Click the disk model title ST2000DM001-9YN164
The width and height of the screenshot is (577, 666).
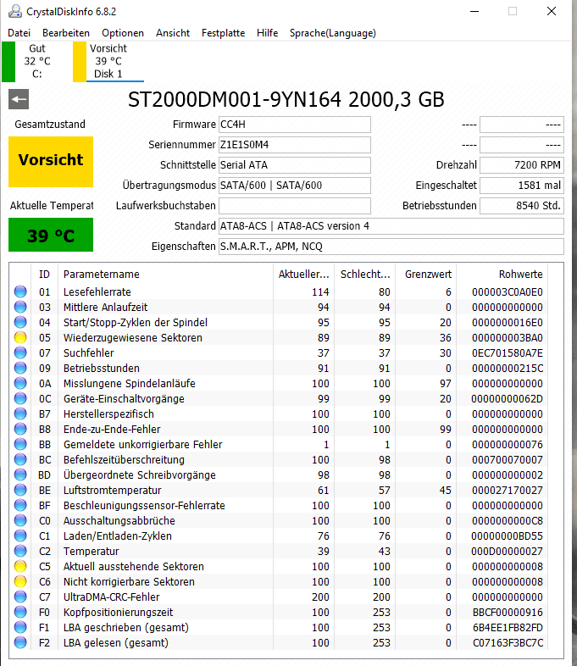pyautogui.click(x=286, y=100)
